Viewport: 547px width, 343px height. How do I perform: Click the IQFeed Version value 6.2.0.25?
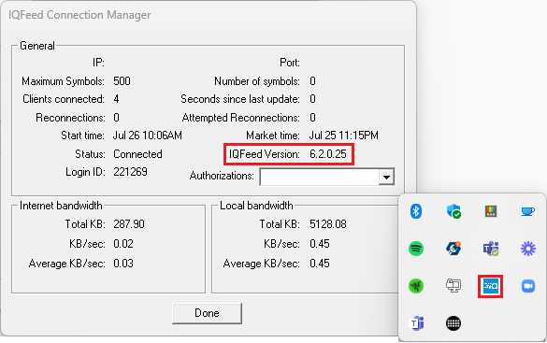click(328, 153)
